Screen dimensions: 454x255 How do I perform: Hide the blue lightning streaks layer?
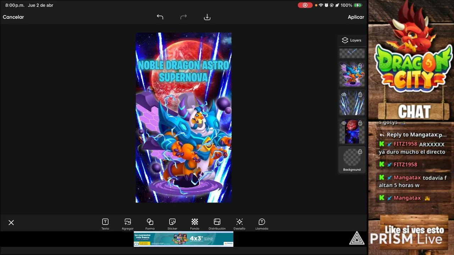(344, 95)
